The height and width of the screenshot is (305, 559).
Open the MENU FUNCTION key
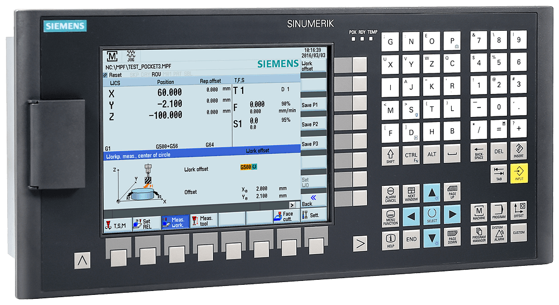390,218
